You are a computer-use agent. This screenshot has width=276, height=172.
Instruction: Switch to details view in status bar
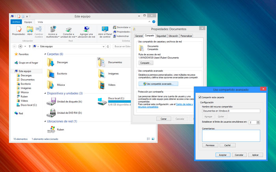149,139
